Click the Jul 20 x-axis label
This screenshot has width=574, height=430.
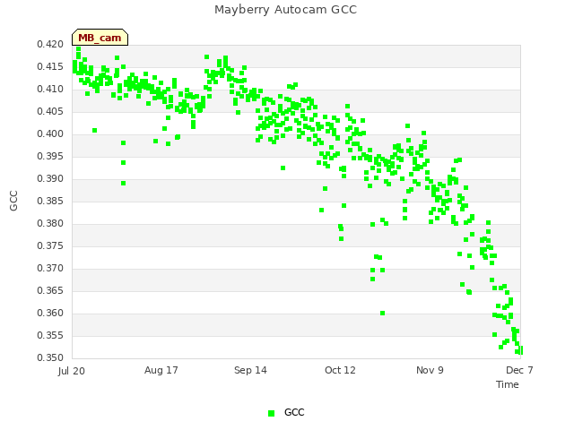72,371
